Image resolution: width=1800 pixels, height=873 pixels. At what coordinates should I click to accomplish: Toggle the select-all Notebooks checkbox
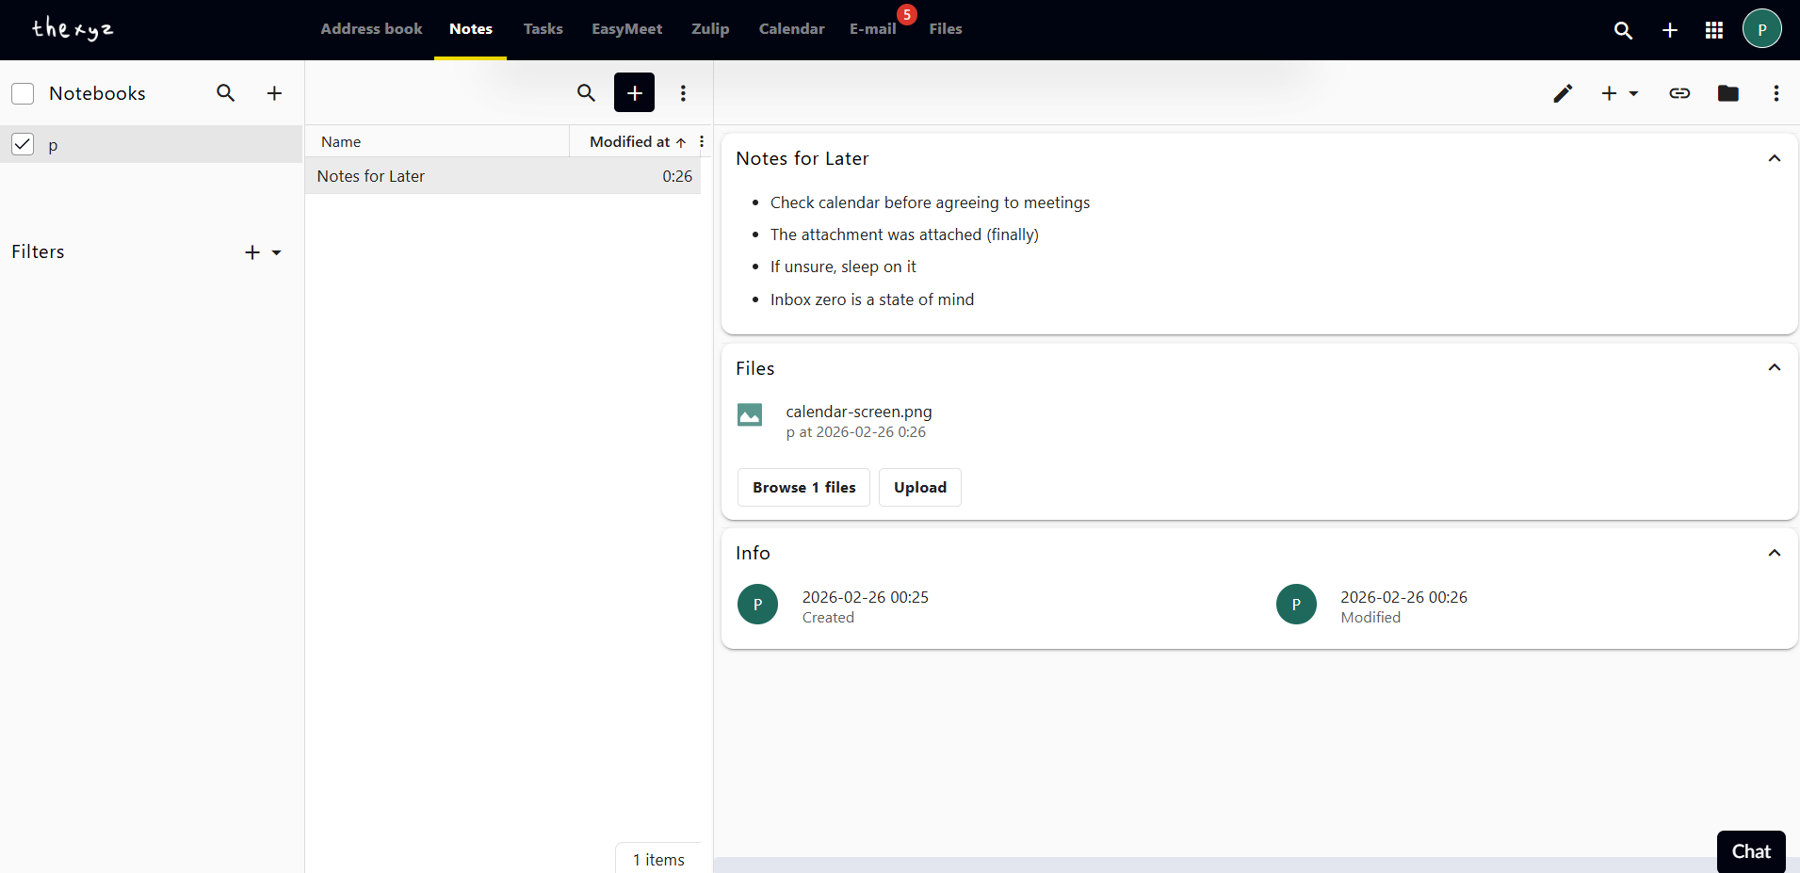coord(23,93)
